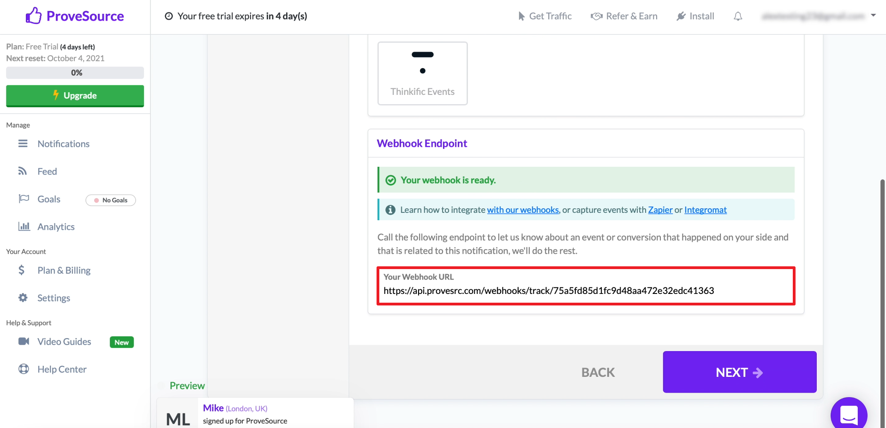Click the Preview label
This screenshot has height=428, width=886.
tap(187, 386)
